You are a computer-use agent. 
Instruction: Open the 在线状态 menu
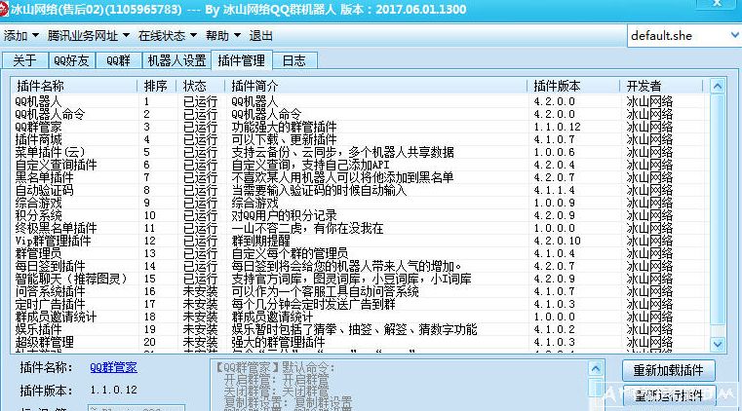point(168,36)
